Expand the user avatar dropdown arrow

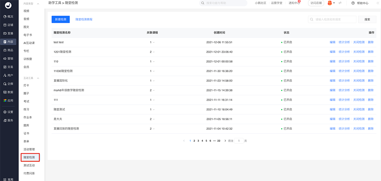pos(334,3)
